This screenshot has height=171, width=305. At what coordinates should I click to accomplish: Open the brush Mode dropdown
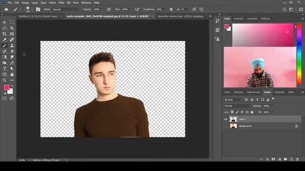pyautogui.click(x=66, y=9)
